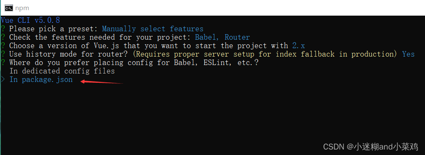
Task: Click the npm window title text
Action: click(22, 8)
